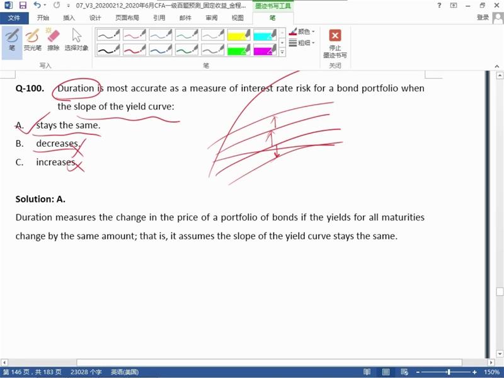504x378 pixels.
Task: Select the Pen (笔) writing tool
Action: pos(11,40)
